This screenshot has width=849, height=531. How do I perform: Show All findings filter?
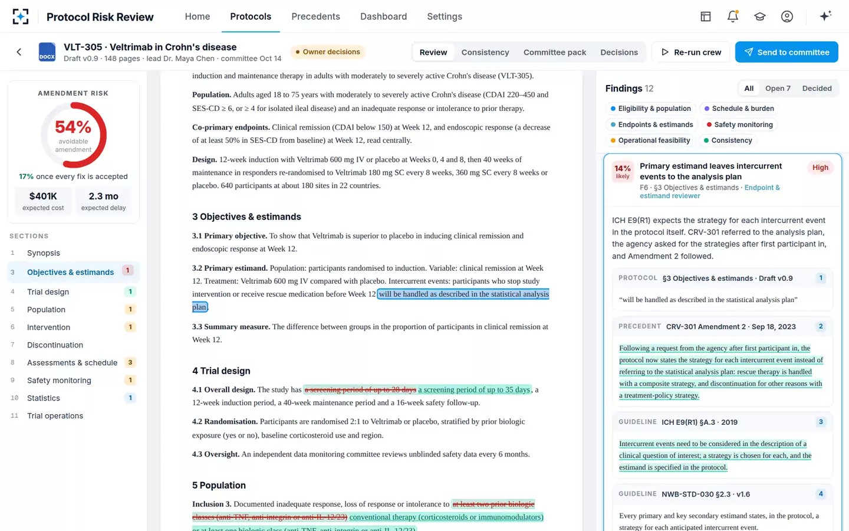pyautogui.click(x=749, y=88)
